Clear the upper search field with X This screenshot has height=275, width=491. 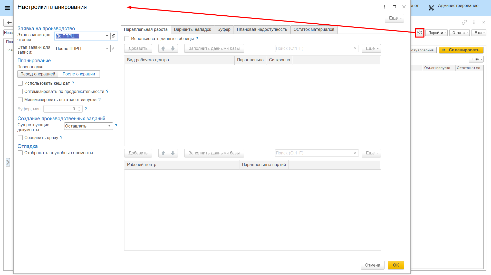click(355, 48)
